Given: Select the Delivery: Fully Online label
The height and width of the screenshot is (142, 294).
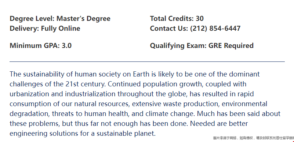Looking at the screenshot, I should pyautogui.click(x=45, y=29).
